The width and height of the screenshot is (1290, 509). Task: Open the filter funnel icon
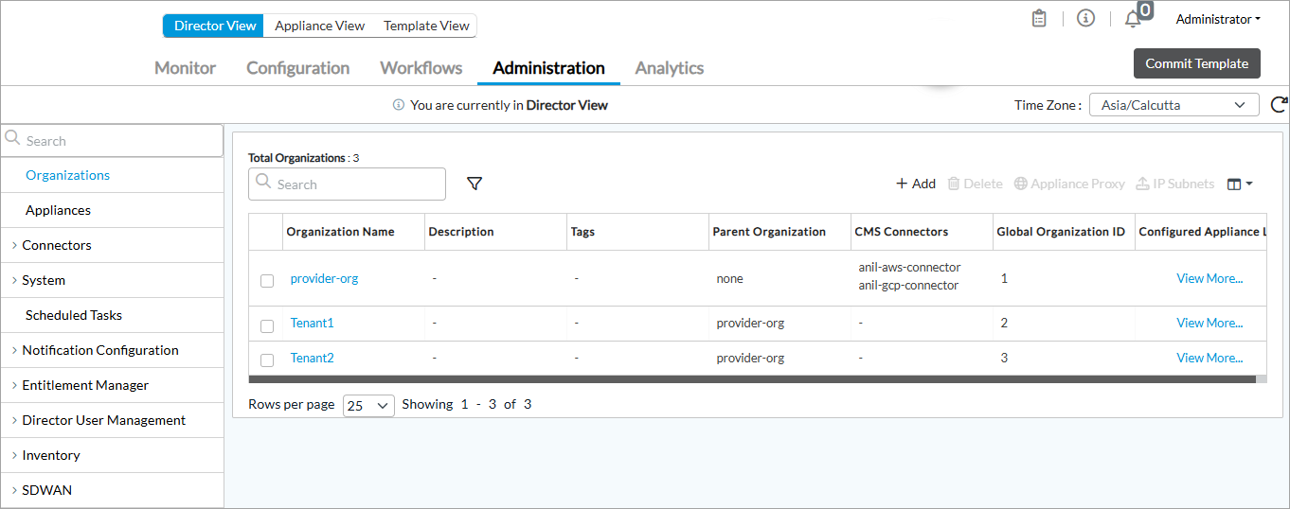coord(475,184)
